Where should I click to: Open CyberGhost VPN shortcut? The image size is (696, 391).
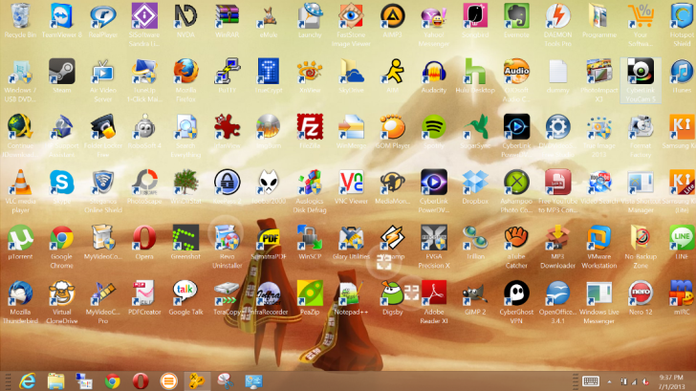516,293
